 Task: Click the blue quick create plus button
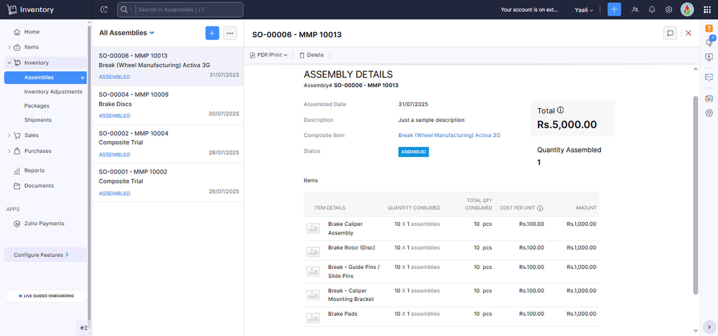pyautogui.click(x=614, y=10)
